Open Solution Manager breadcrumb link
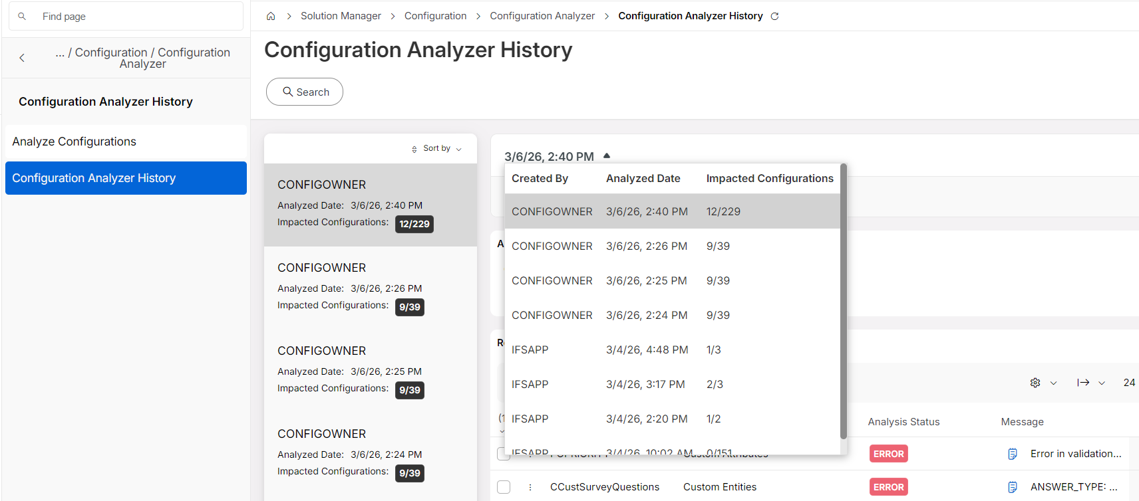Screen dimensions: 1139x501 click(341, 16)
